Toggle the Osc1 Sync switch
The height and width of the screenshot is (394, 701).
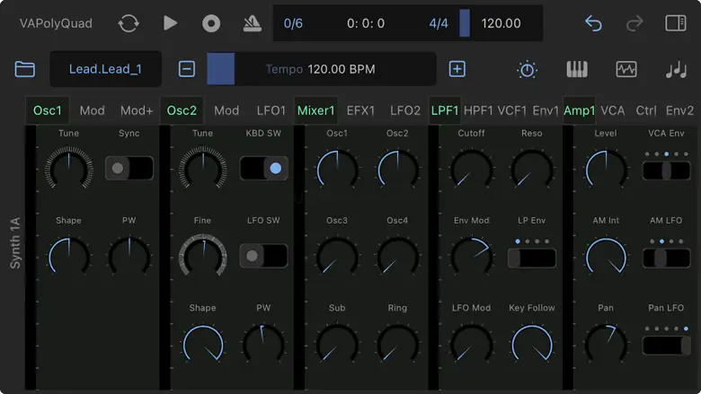(x=129, y=168)
